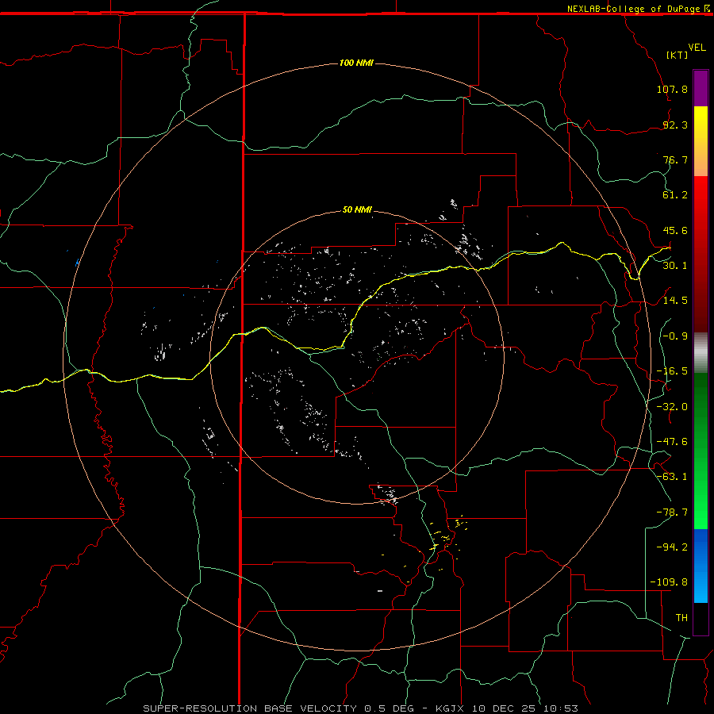The height and width of the screenshot is (714, 714).
Task: Click the 30.1 legend value
Action: (675, 266)
